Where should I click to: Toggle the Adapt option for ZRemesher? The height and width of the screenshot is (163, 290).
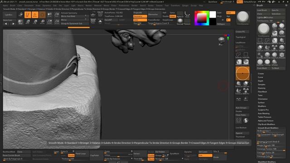click(172, 16)
